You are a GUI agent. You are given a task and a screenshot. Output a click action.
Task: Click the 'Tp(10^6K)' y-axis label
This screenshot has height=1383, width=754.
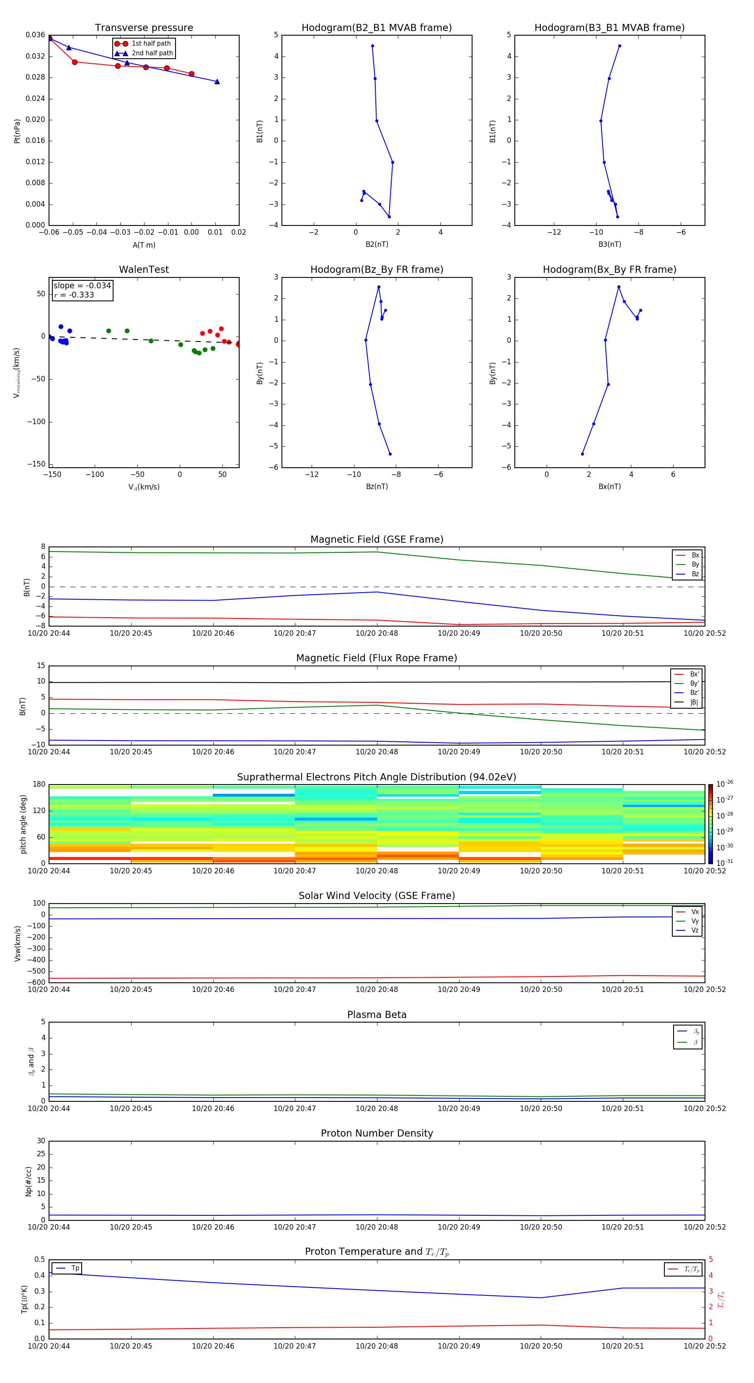coord(24,1299)
